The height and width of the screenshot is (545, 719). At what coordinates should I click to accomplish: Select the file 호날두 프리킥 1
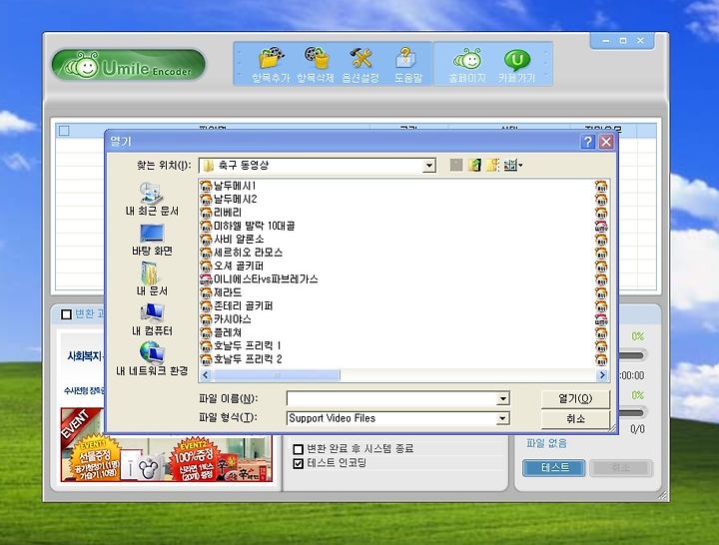pos(241,345)
